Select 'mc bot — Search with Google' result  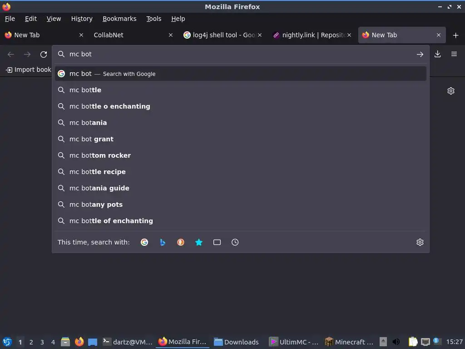click(241, 74)
